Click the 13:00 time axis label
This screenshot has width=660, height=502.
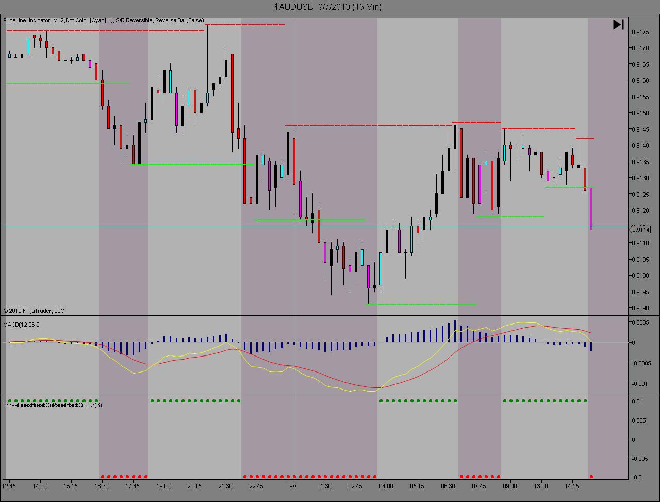point(541,486)
